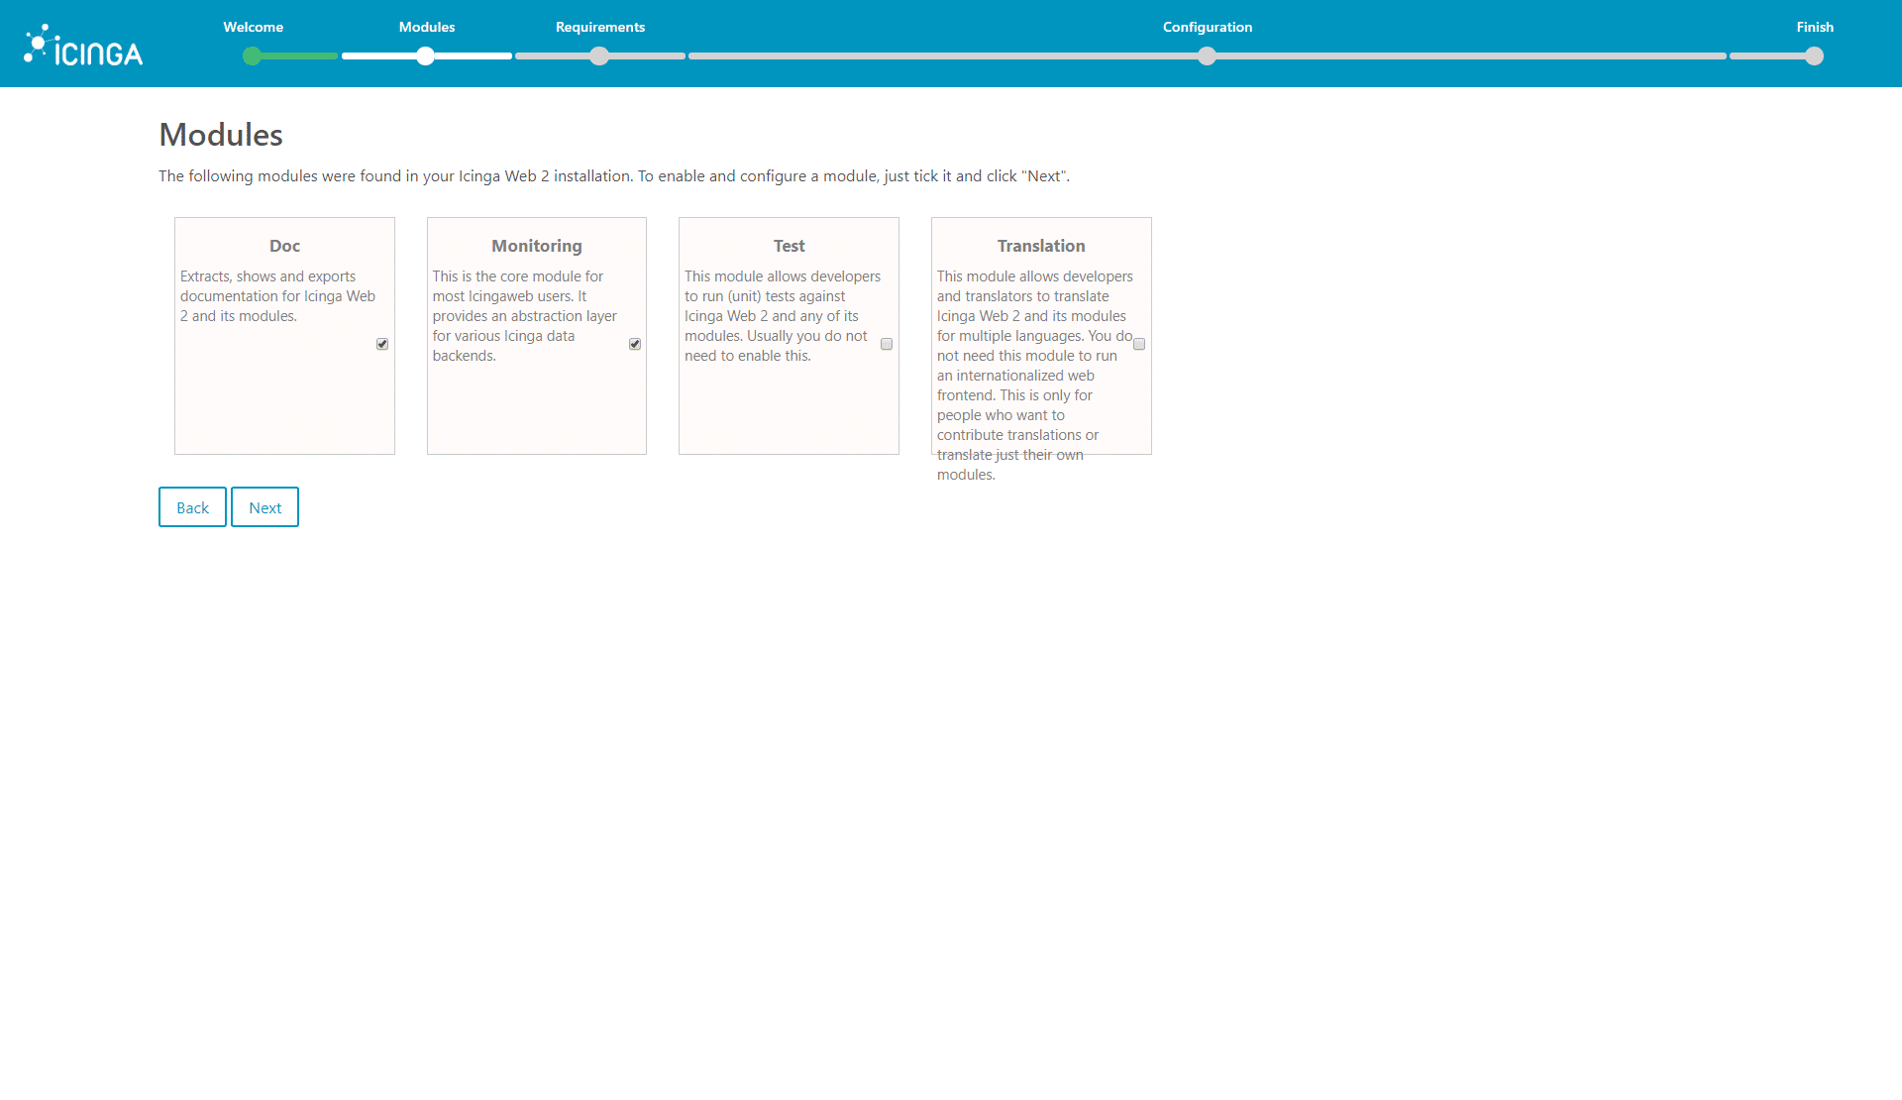1902x1100 pixels.
Task: Untick the Doc module checkbox
Action: click(x=382, y=344)
